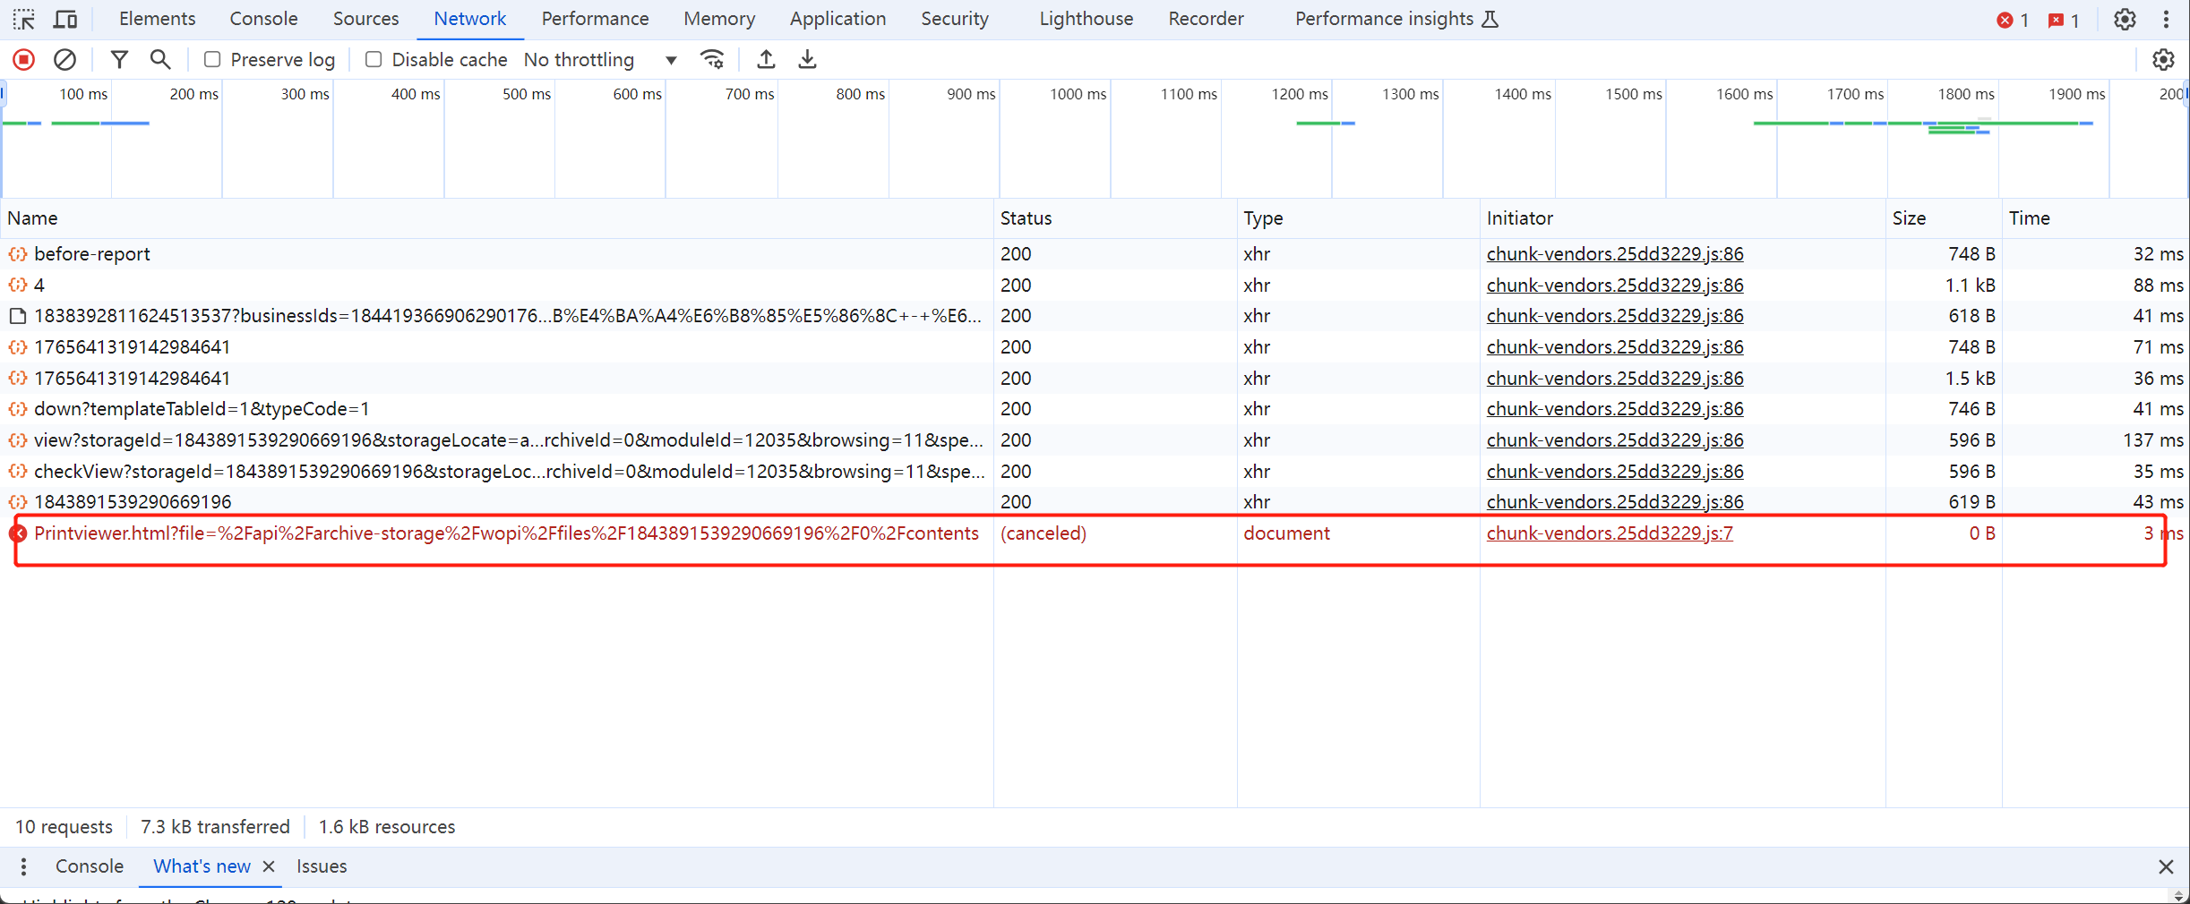Open Network panel settings gear
This screenshot has height=904, width=2190.
(x=2163, y=60)
